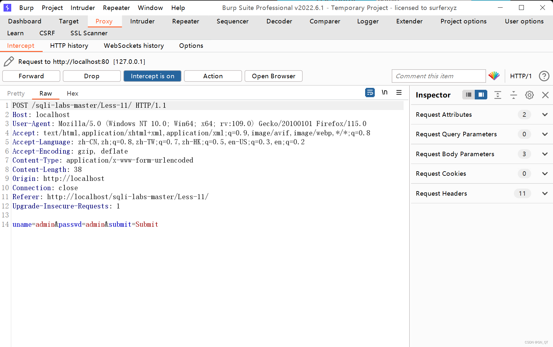The height and width of the screenshot is (347, 553).
Task: Open the HTTP history sub-tab
Action: (x=69, y=46)
